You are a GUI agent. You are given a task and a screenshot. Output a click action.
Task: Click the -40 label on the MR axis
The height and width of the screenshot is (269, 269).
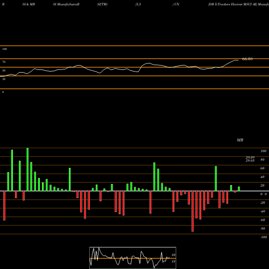click(263, 211)
